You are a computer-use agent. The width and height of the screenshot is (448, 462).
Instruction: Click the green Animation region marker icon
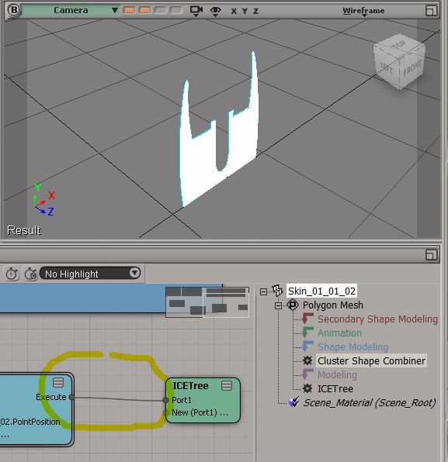[x=307, y=333]
